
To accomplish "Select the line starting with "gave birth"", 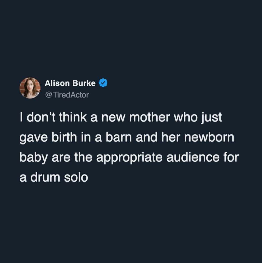I will [x=127, y=138].
